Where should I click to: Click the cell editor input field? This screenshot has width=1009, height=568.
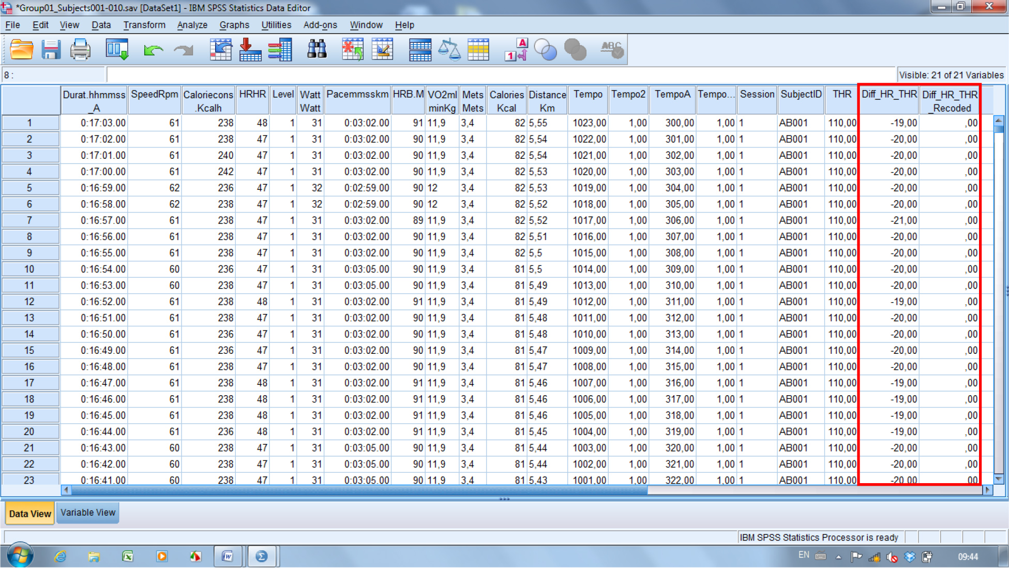tap(496, 75)
